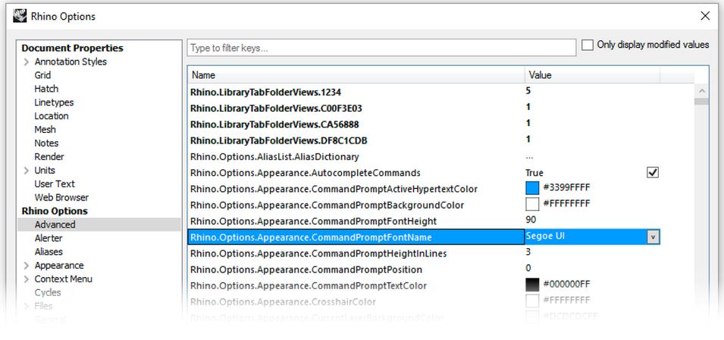The image size is (724, 340).
Task: Open the Units page
Action: click(44, 171)
